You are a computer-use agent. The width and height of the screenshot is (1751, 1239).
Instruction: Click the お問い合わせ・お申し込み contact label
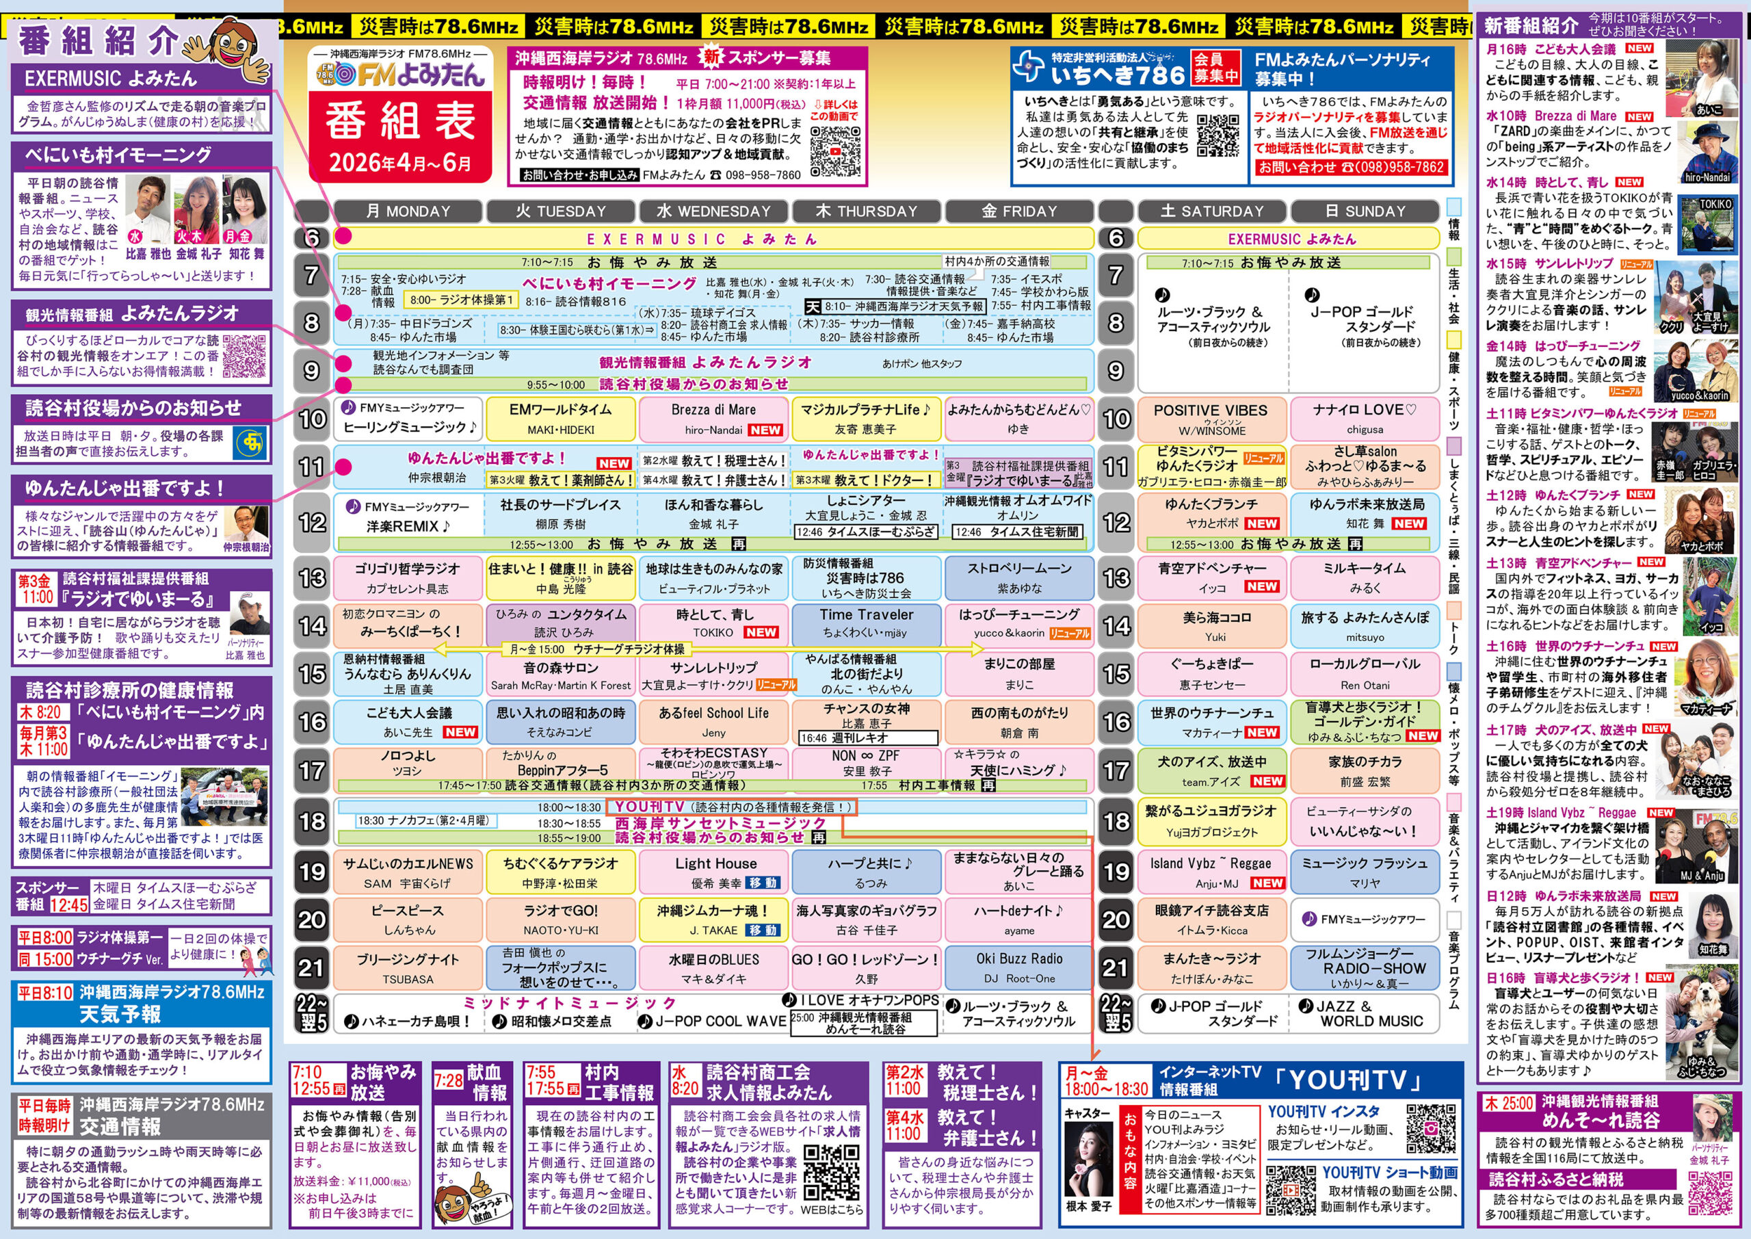[579, 174]
